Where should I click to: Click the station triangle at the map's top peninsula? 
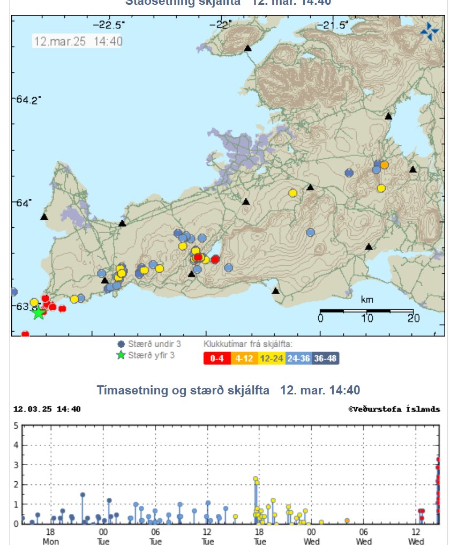[x=247, y=48]
